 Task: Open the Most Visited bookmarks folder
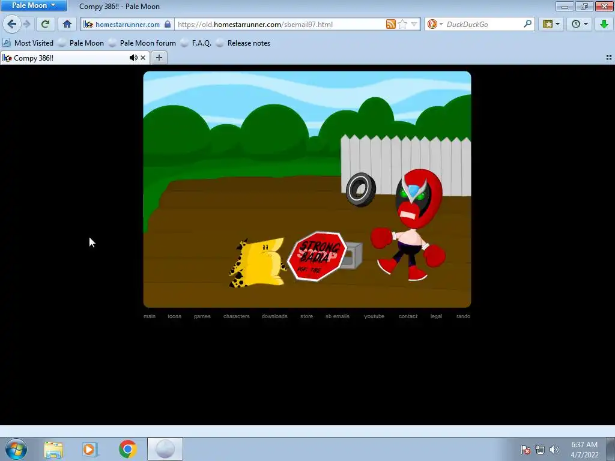[28, 43]
